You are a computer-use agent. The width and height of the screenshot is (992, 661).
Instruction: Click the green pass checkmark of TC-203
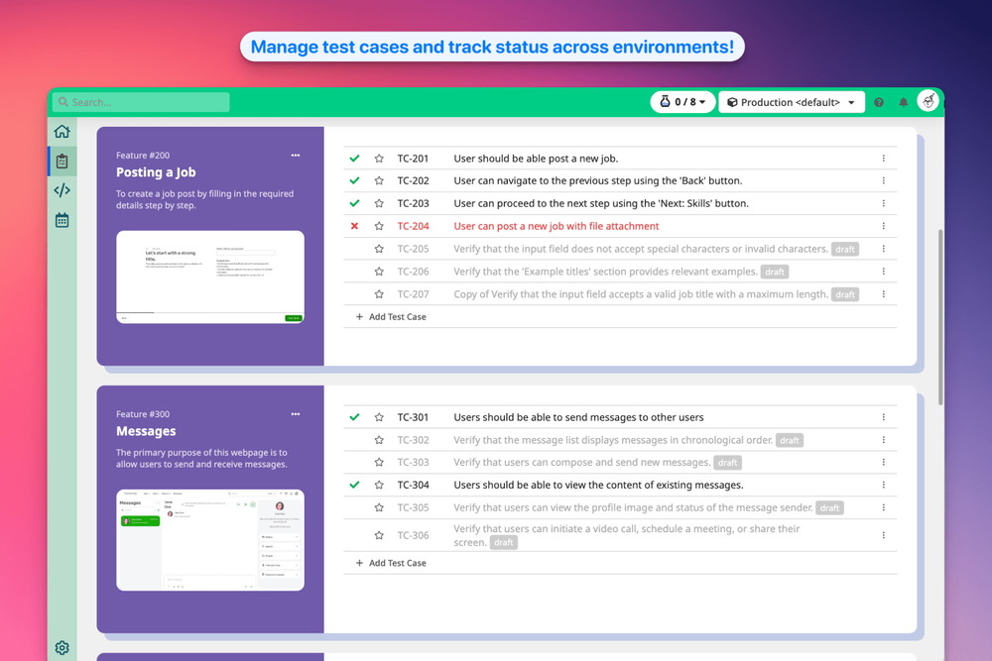pyautogui.click(x=354, y=203)
